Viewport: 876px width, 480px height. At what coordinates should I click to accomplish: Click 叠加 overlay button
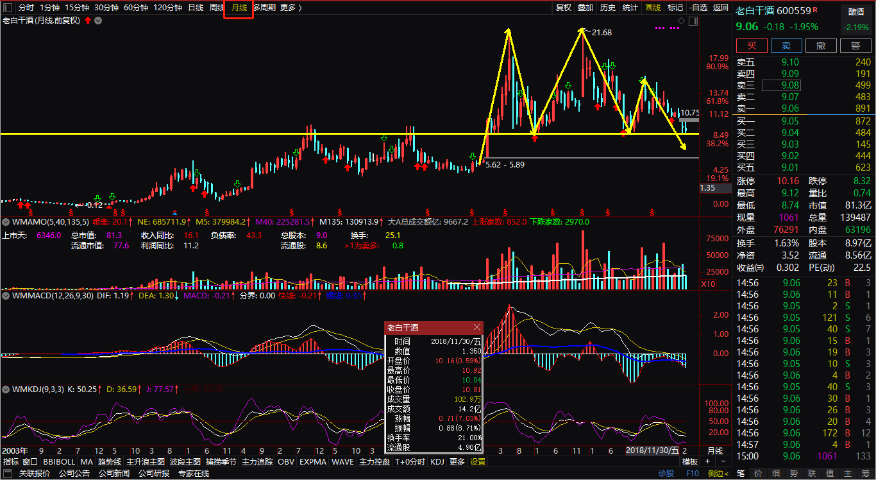click(x=585, y=8)
